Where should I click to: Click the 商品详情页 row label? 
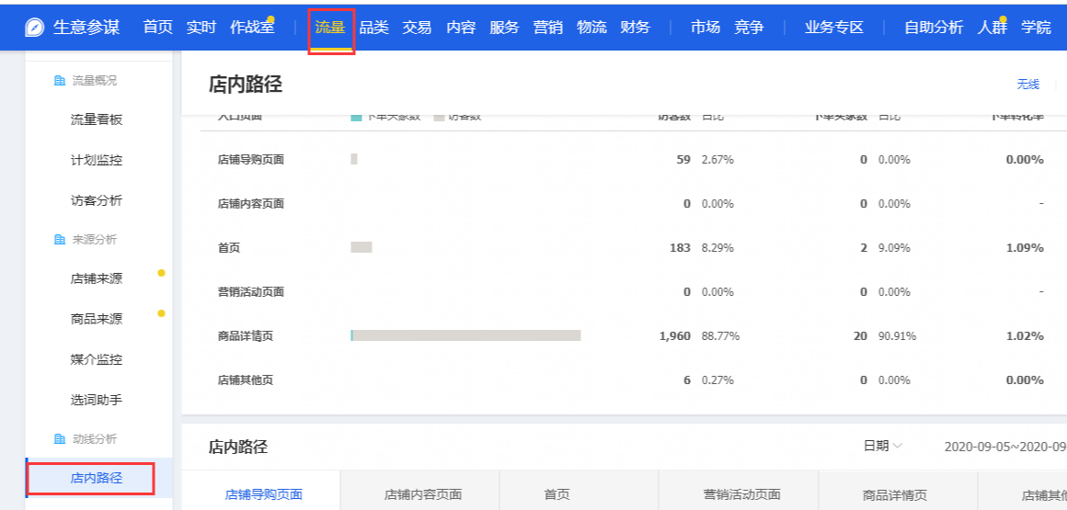[x=246, y=336]
